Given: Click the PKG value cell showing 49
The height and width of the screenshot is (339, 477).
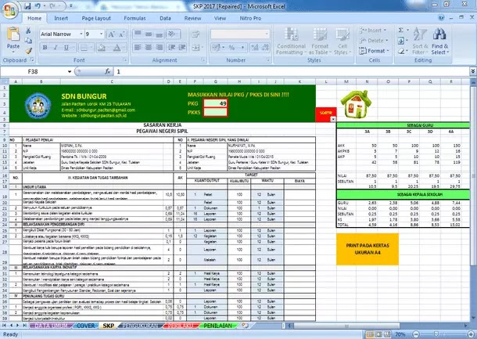Looking at the screenshot, I should point(216,103).
